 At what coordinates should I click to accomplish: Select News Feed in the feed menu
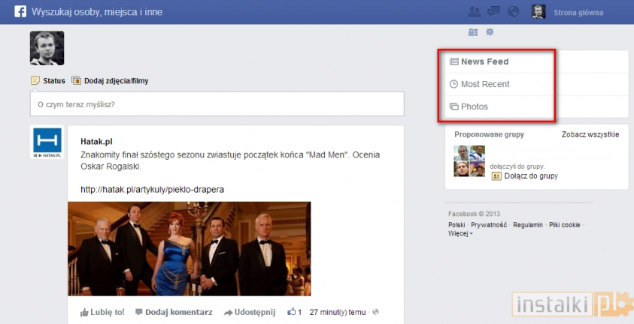[479, 61]
